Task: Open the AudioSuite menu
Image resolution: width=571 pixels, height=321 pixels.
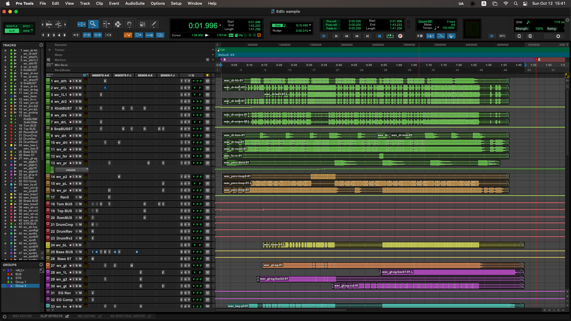Action: click(x=135, y=4)
